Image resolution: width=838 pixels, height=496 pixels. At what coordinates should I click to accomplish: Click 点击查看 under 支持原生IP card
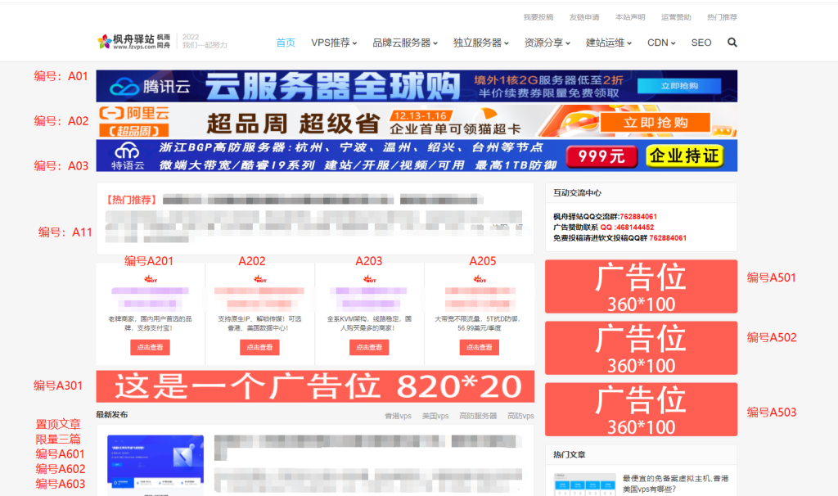pyautogui.click(x=259, y=347)
